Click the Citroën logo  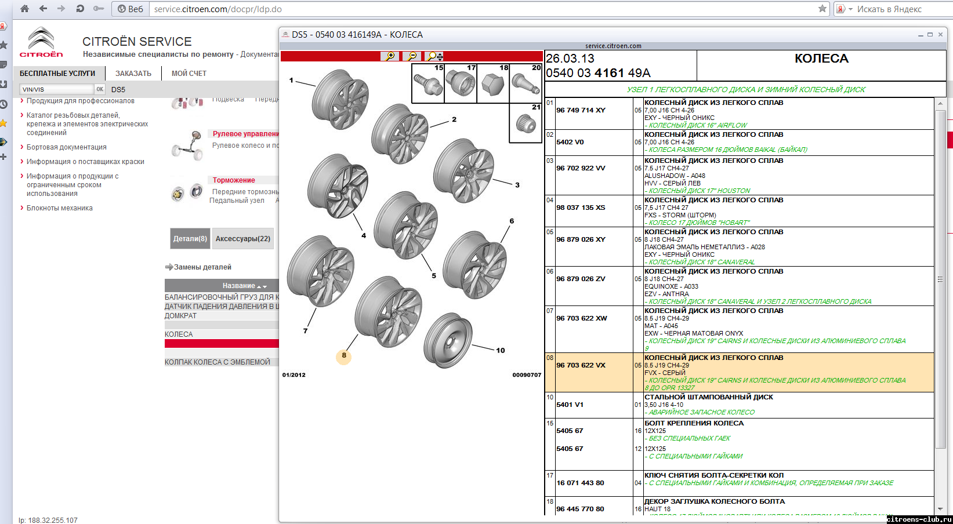pyautogui.click(x=41, y=42)
